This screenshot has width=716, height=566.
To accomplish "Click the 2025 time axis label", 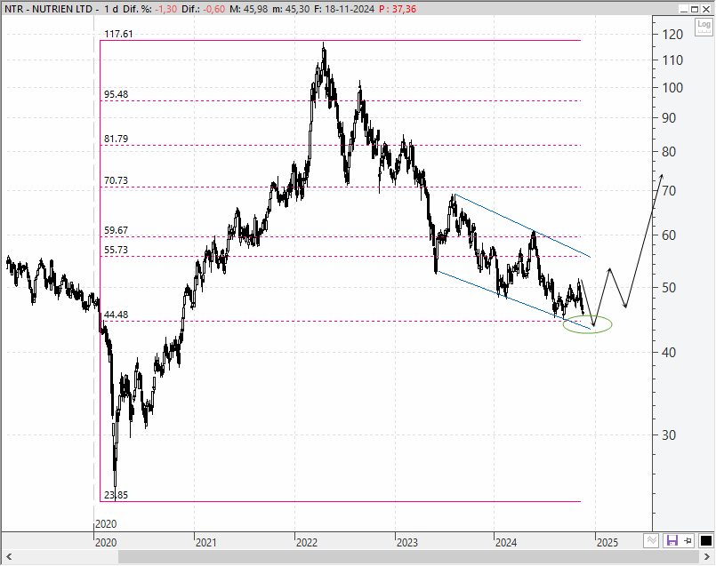I will pyautogui.click(x=607, y=543).
